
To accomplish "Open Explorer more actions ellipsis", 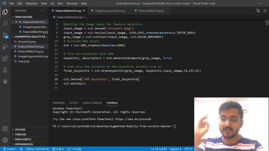I will pos(42,10).
